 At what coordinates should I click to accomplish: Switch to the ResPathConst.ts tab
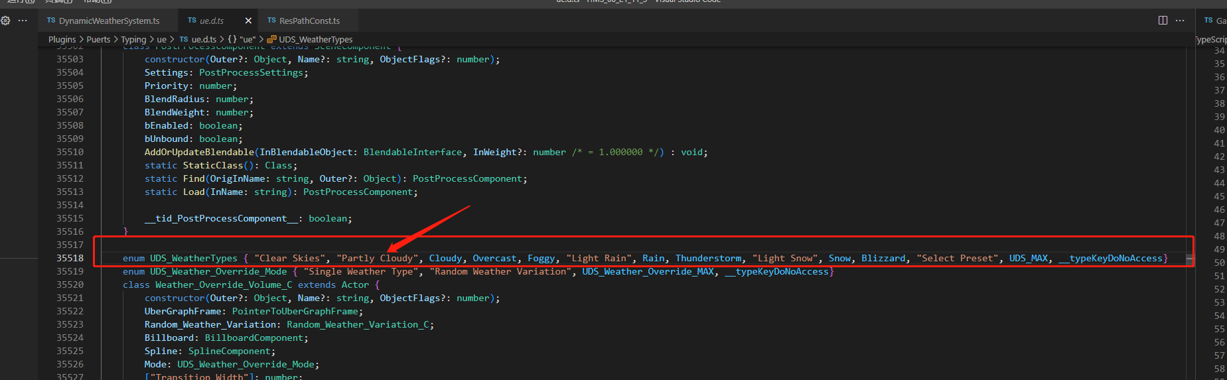pyautogui.click(x=309, y=21)
